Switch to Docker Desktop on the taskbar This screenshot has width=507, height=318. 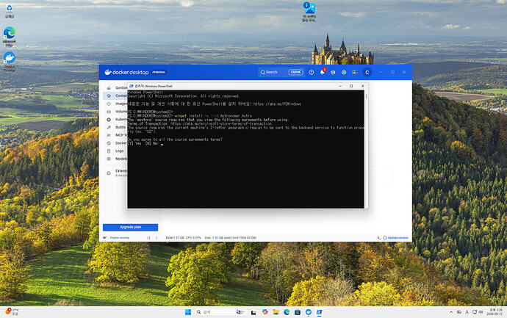pyautogui.click(x=309, y=312)
